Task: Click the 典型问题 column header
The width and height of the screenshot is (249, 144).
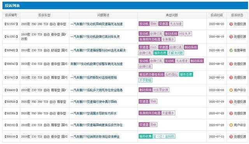Action: 172,15
